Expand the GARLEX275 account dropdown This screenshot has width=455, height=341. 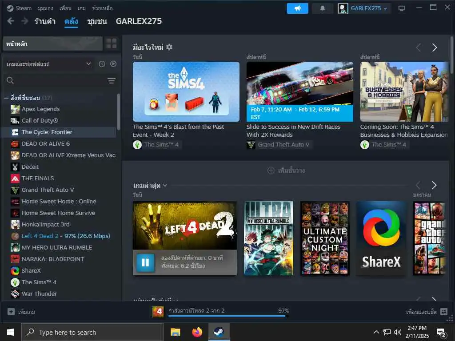click(x=385, y=9)
